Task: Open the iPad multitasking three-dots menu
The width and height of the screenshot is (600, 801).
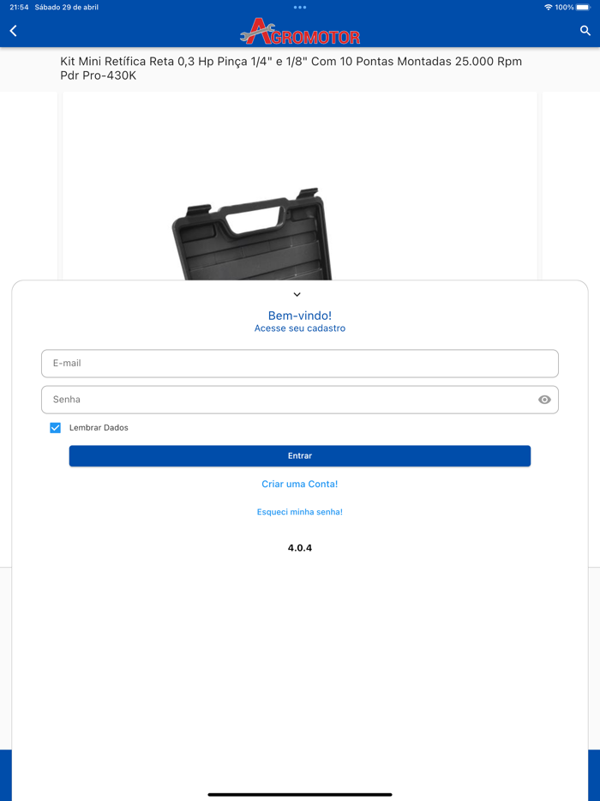Action: 300,7
